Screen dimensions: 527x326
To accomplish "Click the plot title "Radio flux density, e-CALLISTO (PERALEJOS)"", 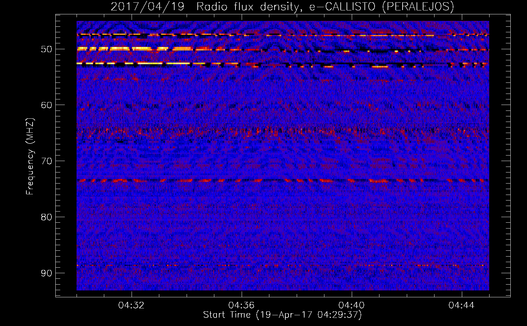I will [325, 7].
